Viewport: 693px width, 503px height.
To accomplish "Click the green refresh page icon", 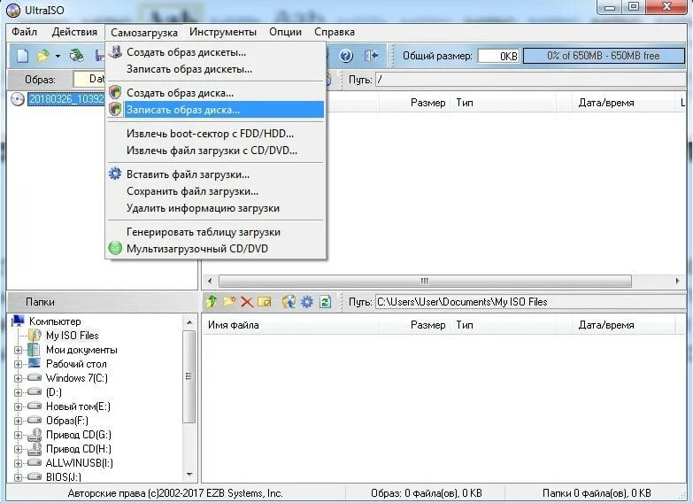I will [326, 302].
